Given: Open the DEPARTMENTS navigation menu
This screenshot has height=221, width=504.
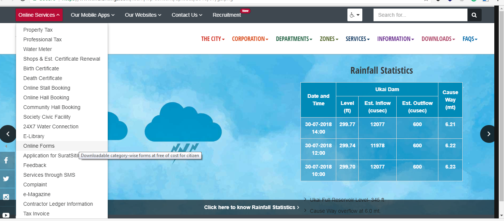Looking at the screenshot, I should pyautogui.click(x=294, y=39).
